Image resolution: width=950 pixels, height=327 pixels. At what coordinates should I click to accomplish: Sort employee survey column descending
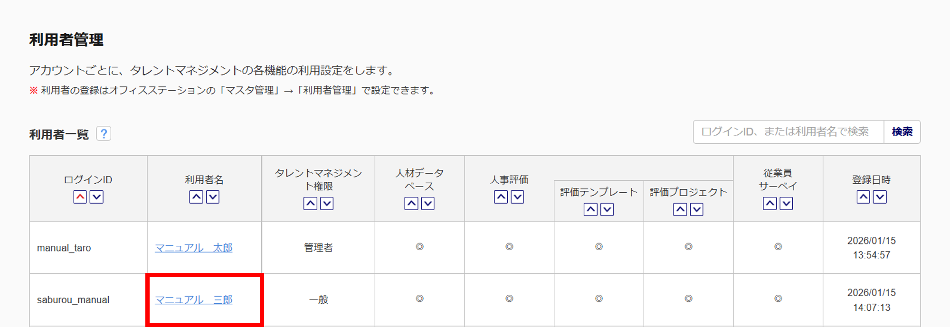click(787, 204)
